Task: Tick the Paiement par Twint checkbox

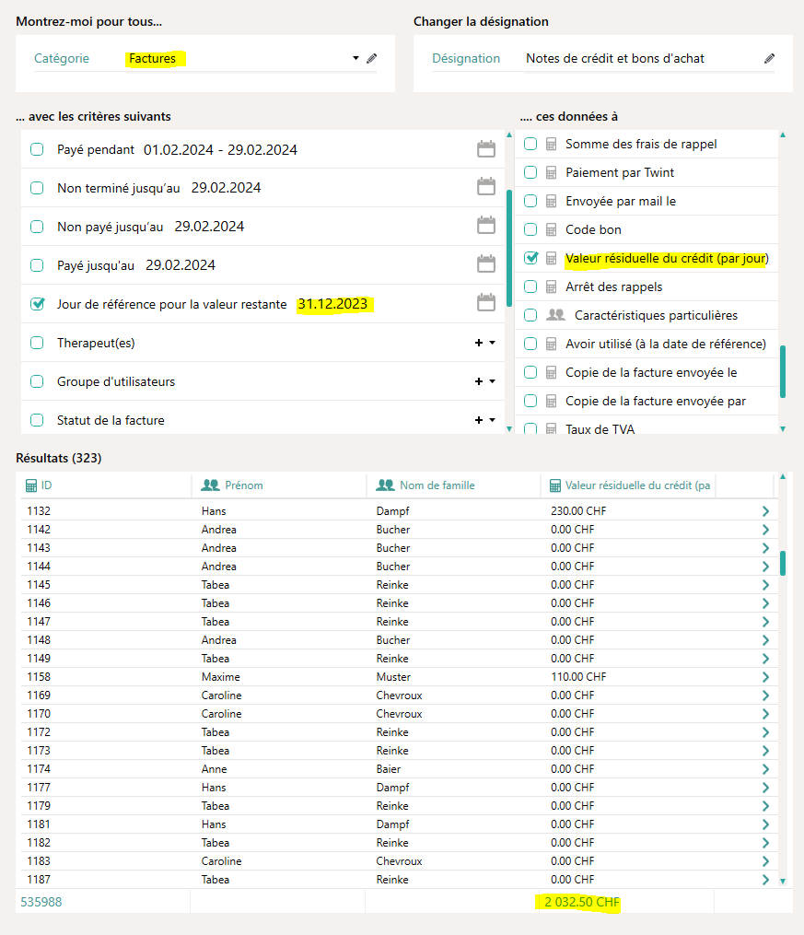Action: (530, 172)
